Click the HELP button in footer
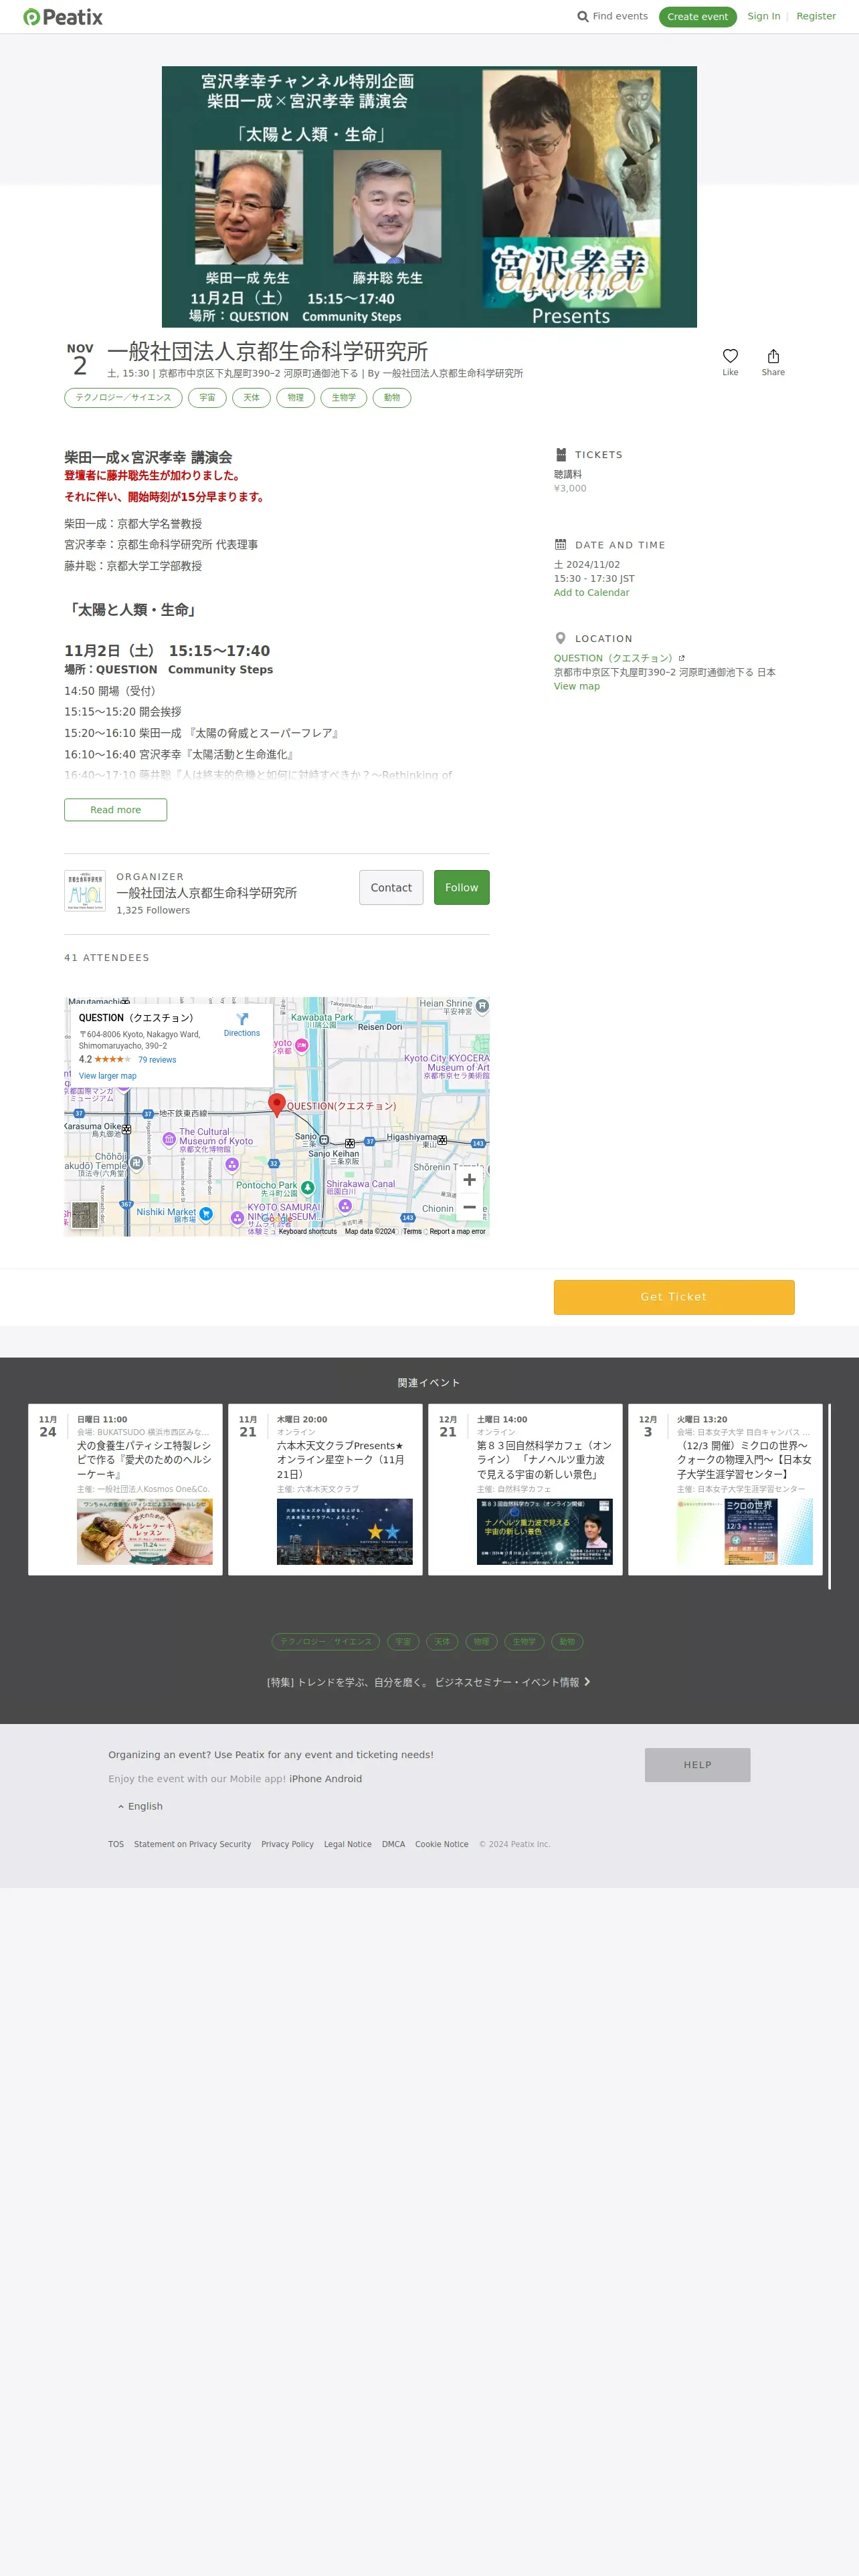Screen dimensions: 859x2576 click(697, 1765)
